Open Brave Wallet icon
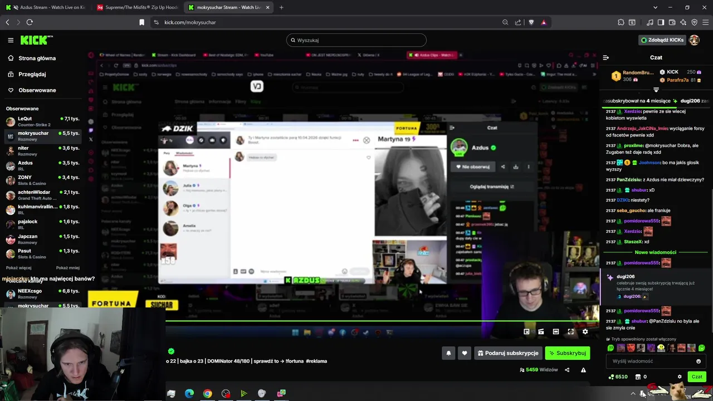713x401 pixels. point(672,22)
